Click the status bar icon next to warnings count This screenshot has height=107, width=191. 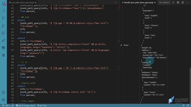click(13, 106)
